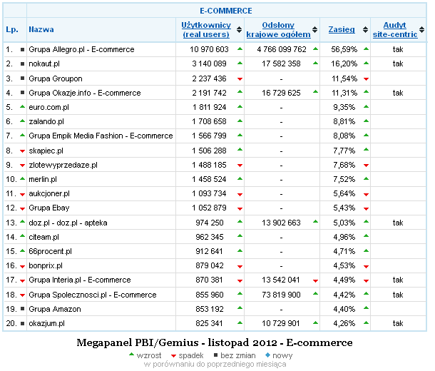Click the Nazwa column header
The height and width of the screenshot is (371, 435).
[x=42, y=30]
